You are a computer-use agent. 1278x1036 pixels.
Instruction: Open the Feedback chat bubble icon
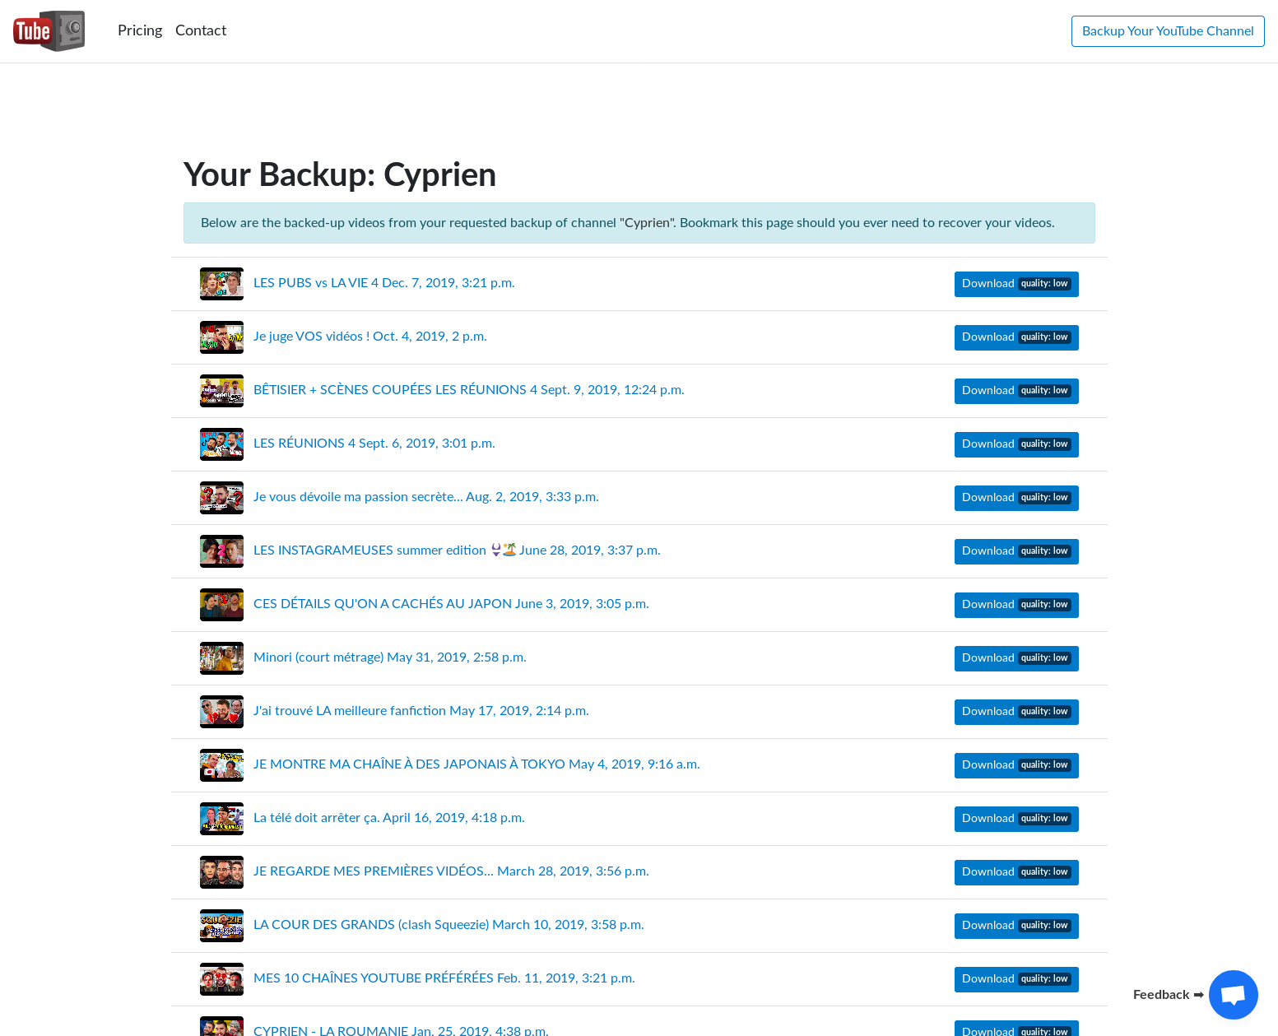click(1233, 995)
